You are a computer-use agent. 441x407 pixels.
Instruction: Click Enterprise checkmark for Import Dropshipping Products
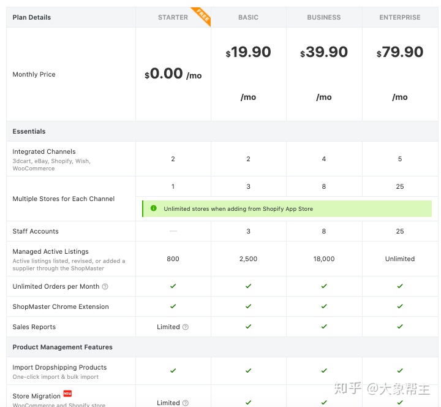(400, 370)
